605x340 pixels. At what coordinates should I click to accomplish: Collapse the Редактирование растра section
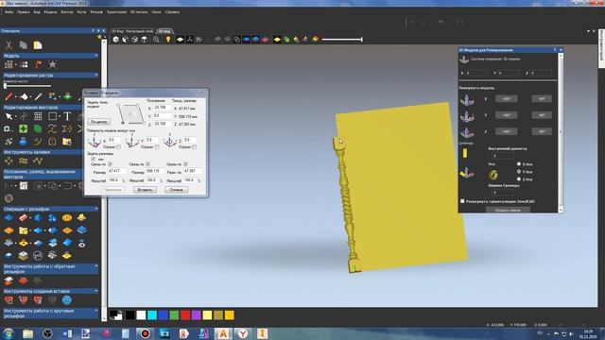(96, 76)
